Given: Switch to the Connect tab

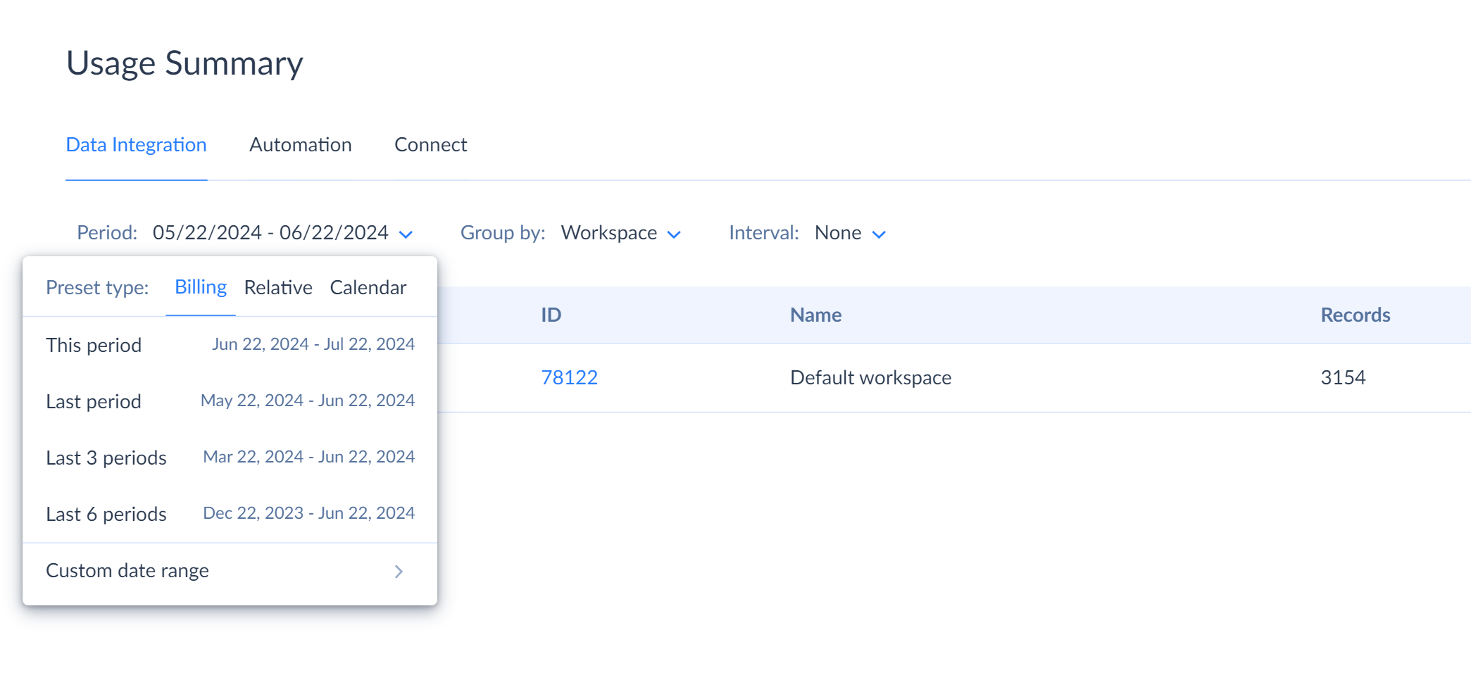Looking at the screenshot, I should coord(430,144).
